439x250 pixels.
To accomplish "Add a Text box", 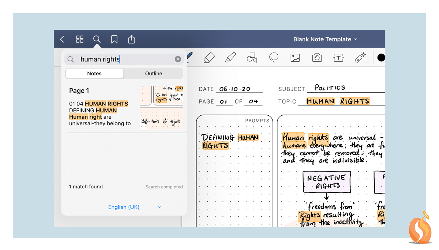I will coord(338,57).
